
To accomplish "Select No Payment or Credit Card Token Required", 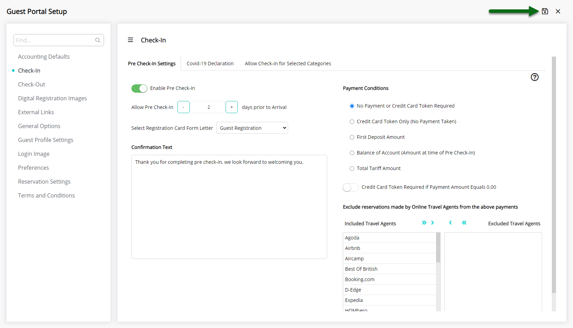I will click(x=352, y=106).
